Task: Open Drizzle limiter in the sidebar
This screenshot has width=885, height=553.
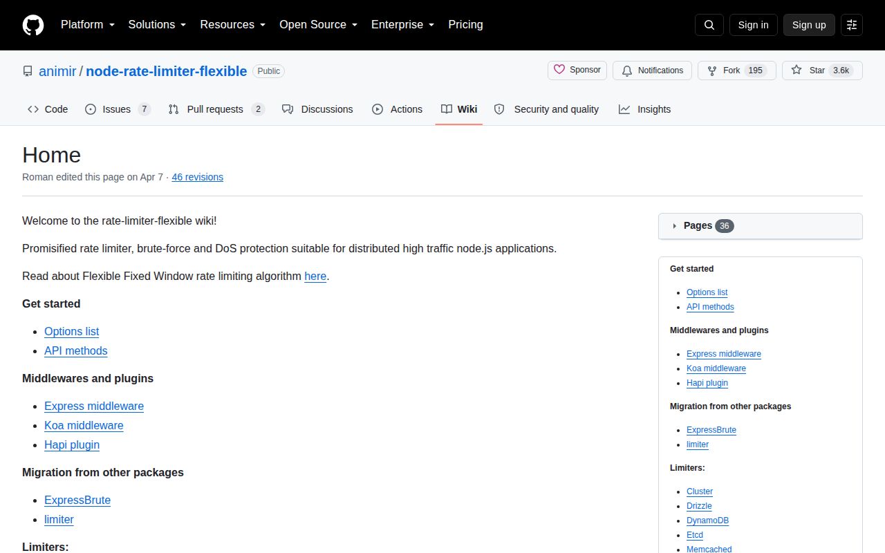Action: (x=699, y=506)
